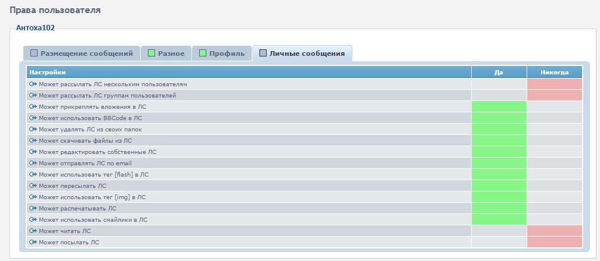Screen dimensions: 600x261
Task: Set 'Может удалять ЛС из своих папок' to Никогда
Action: (x=554, y=129)
